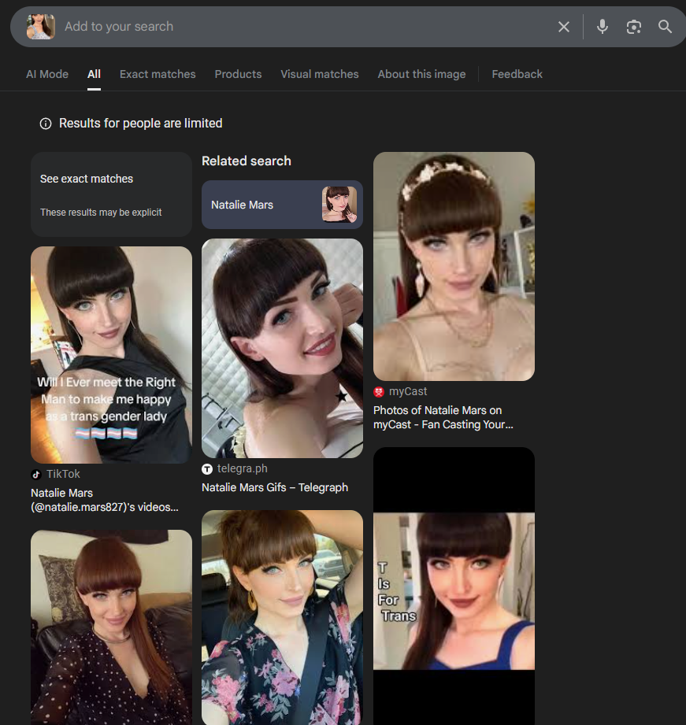Viewport: 686px width, 725px height.
Task: Click the magnifying glass search icon
Action: [x=665, y=26]
